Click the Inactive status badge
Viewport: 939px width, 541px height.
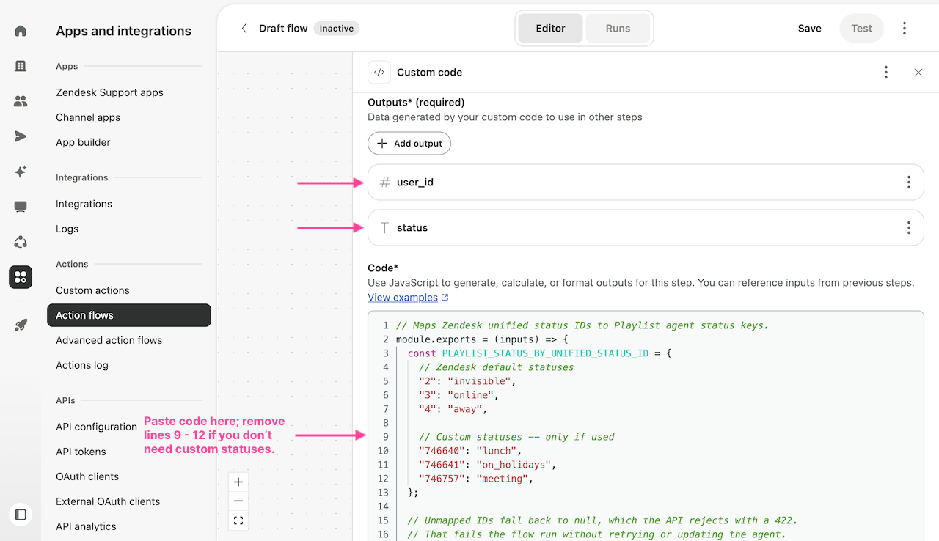click(337, 29)
